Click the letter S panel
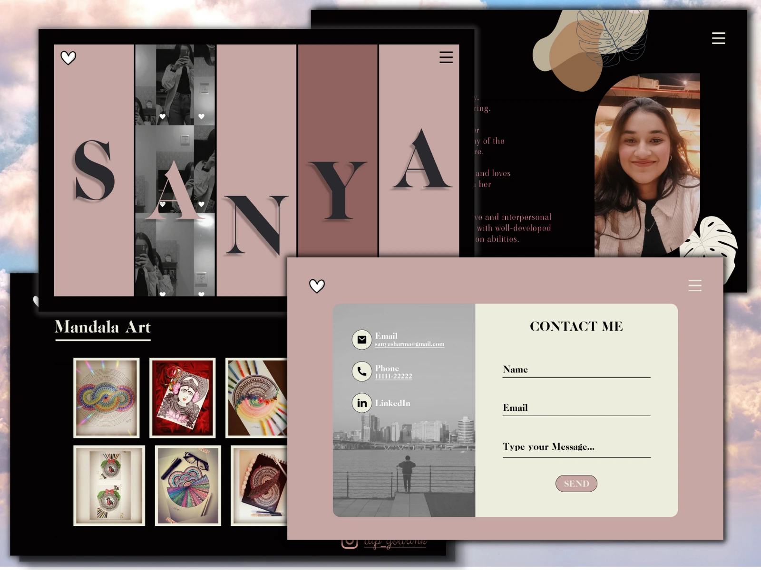 (x=94, y=170)
